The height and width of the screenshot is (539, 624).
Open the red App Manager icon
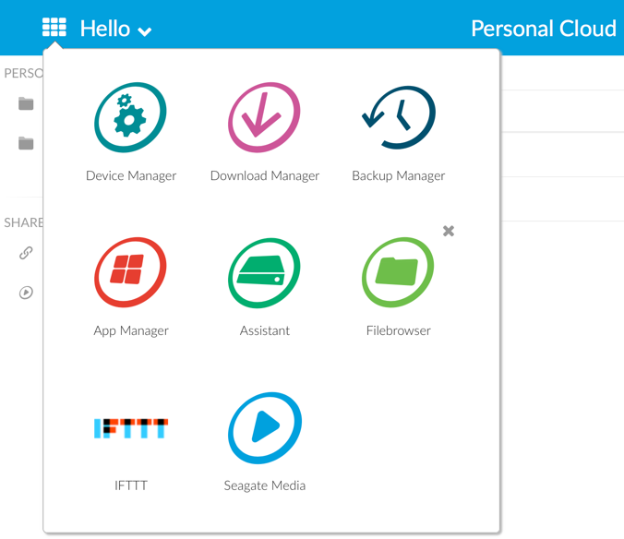130,272
